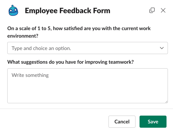Close the Employee Feedback Form dialog
The width and height of the screenshot is (173, 132).
pyautogui.click(x=163, y=10)
